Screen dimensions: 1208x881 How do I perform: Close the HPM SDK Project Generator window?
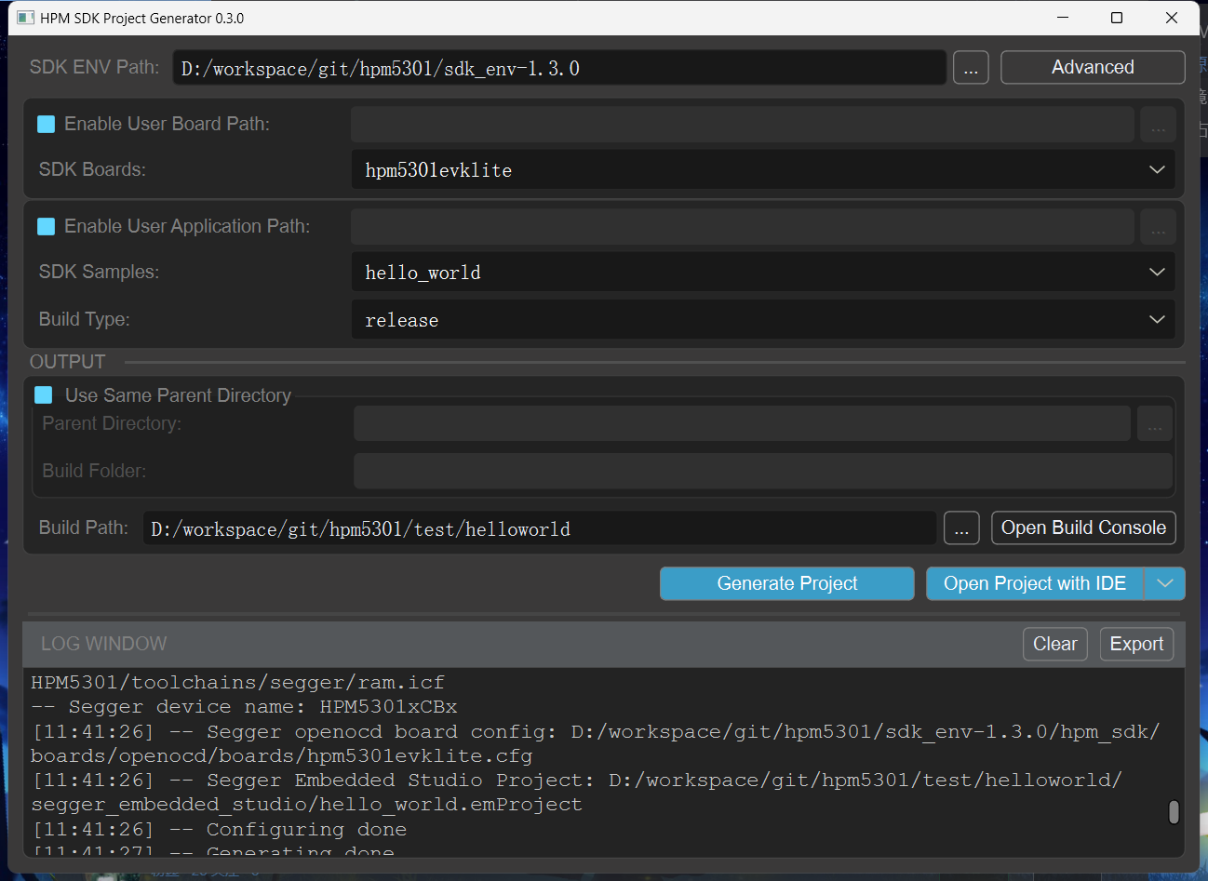(x=1172, y=18)
